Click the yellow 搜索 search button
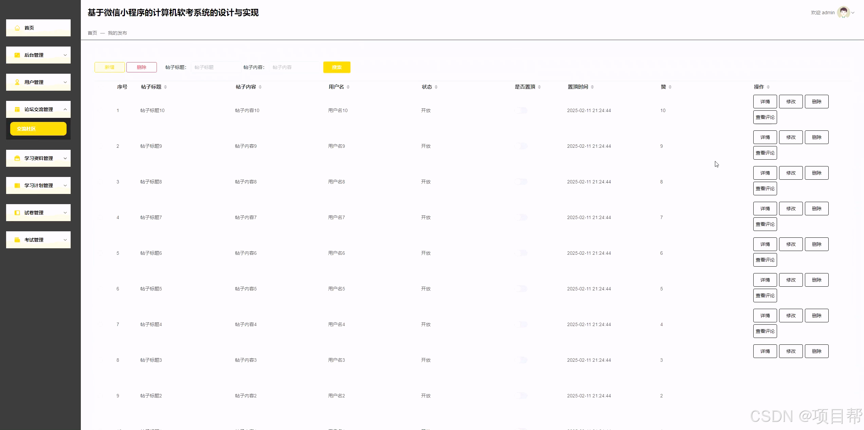This screenshot has height=430, width=864. coord(337,67)
